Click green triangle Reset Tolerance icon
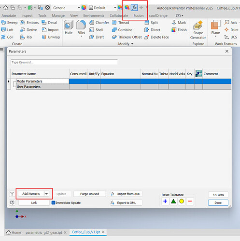Screen dimensions: 240x241 173,201
